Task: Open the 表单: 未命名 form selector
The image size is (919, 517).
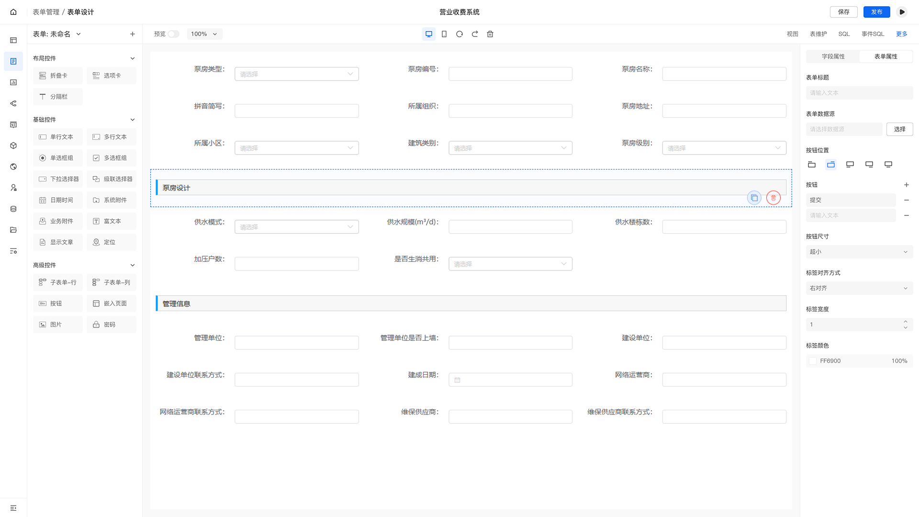Action: 57,34
